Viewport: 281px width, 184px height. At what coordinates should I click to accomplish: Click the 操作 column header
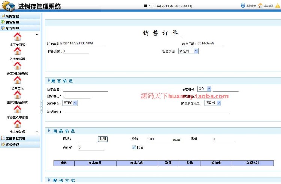click(64, 163)
